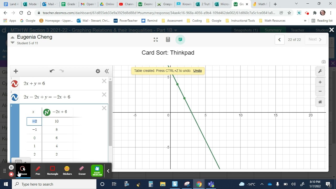Open the recorder Stickers tool
The height and width of the screenshot is (189, 336).
[67, 171]
